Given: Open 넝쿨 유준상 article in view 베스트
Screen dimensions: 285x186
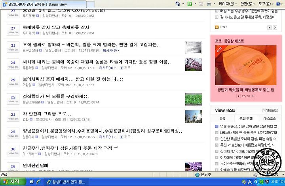Looking at the screenshot, I should click(249, 126).
